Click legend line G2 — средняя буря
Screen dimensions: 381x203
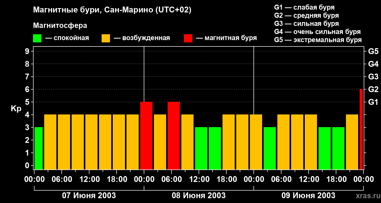click(x=306, y=15)
